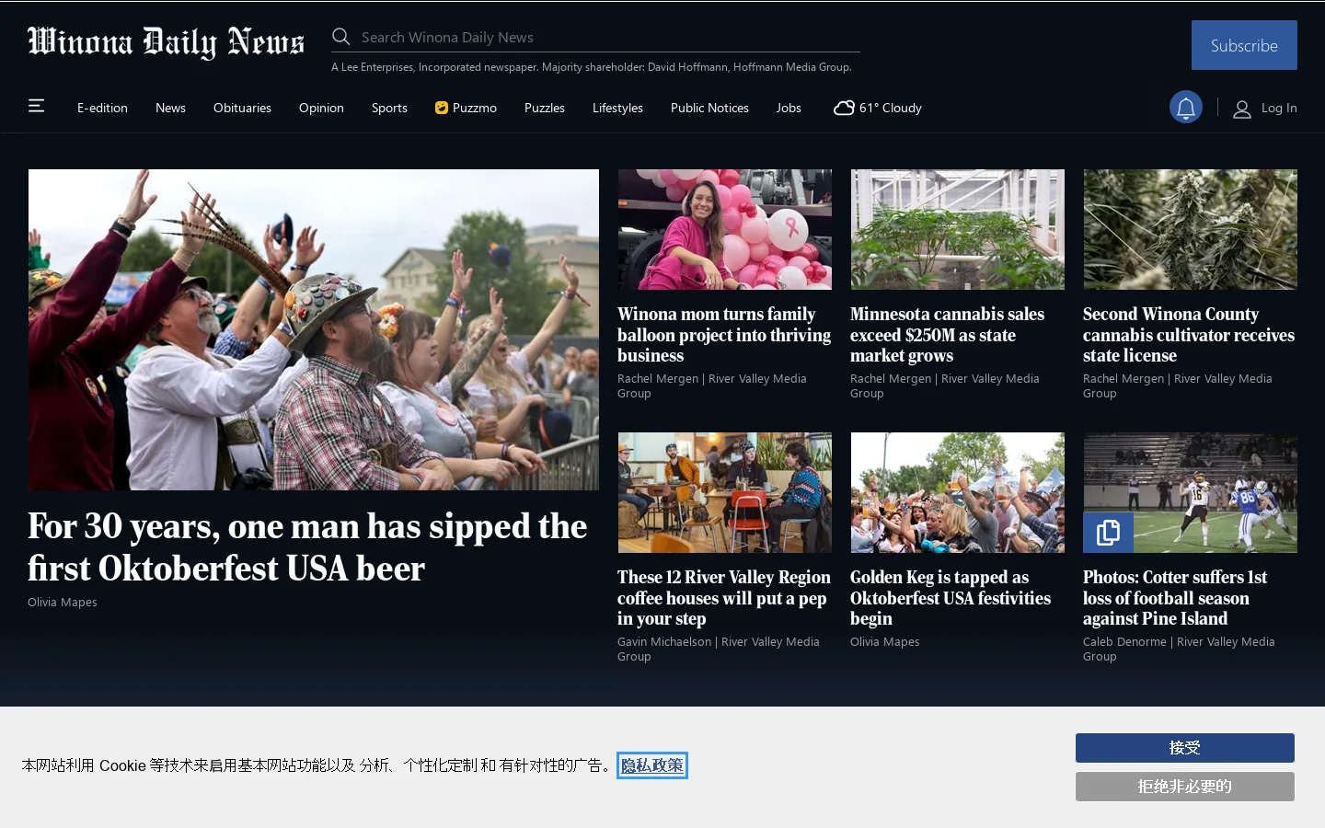Click the Lee Enterprises ownership notice text
This screenshot has height=828, width=1325.
click(x=592, y=67)
